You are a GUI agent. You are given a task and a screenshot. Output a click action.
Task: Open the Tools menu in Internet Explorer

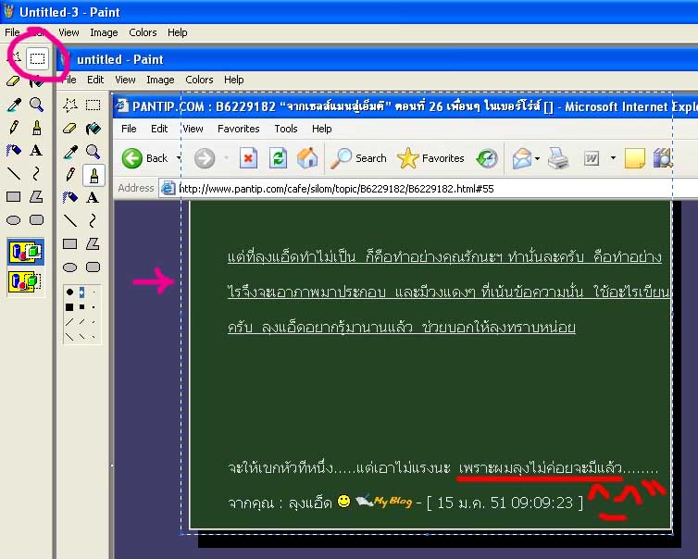coord(286,129)
